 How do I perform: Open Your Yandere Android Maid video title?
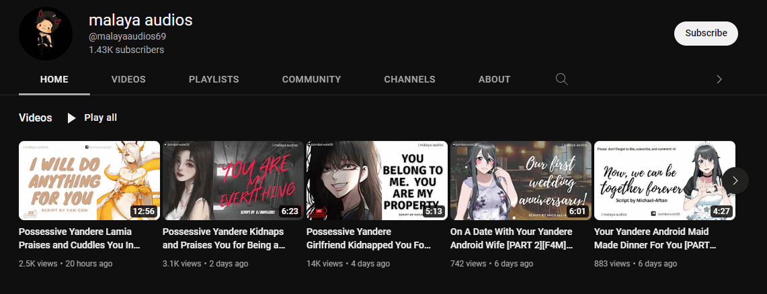point(655,238)
